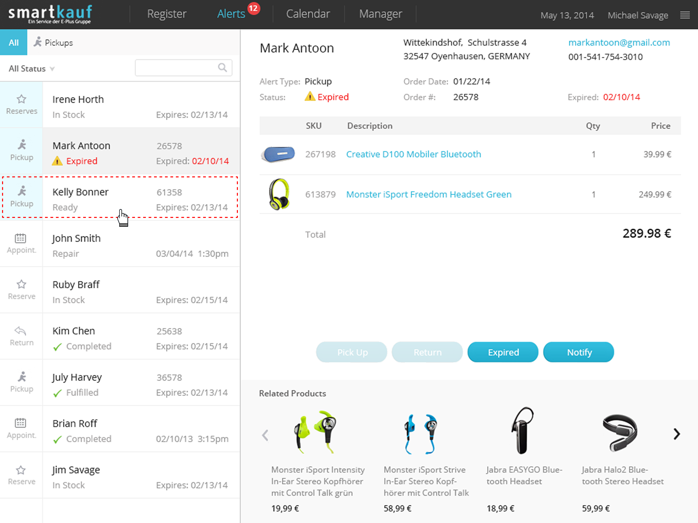This screenshot has height=523, width=698.
Task: Click the Alerts badge showing 12
Action: click(254, 8)
